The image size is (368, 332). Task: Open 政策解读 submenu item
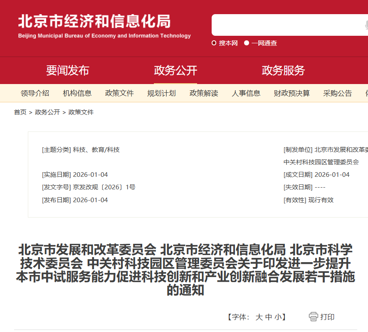204,93
